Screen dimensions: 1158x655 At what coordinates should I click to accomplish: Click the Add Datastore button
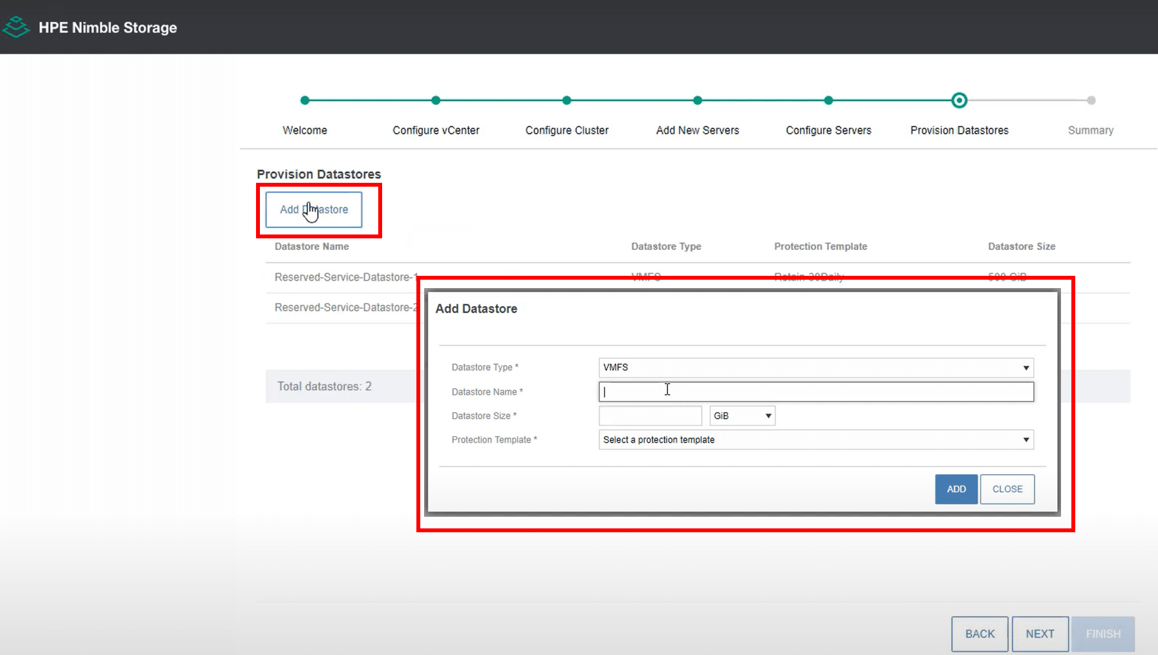314,209
